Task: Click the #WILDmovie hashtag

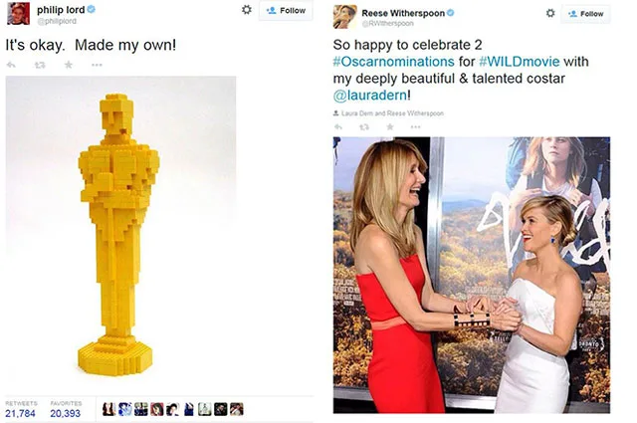Action: click(520, 62)
